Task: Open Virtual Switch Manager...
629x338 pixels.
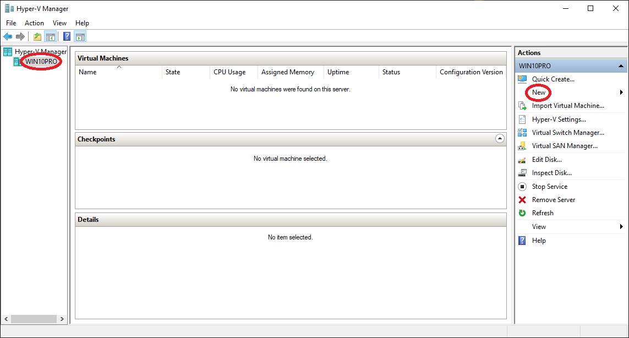Action: click(x=568, y=133)
